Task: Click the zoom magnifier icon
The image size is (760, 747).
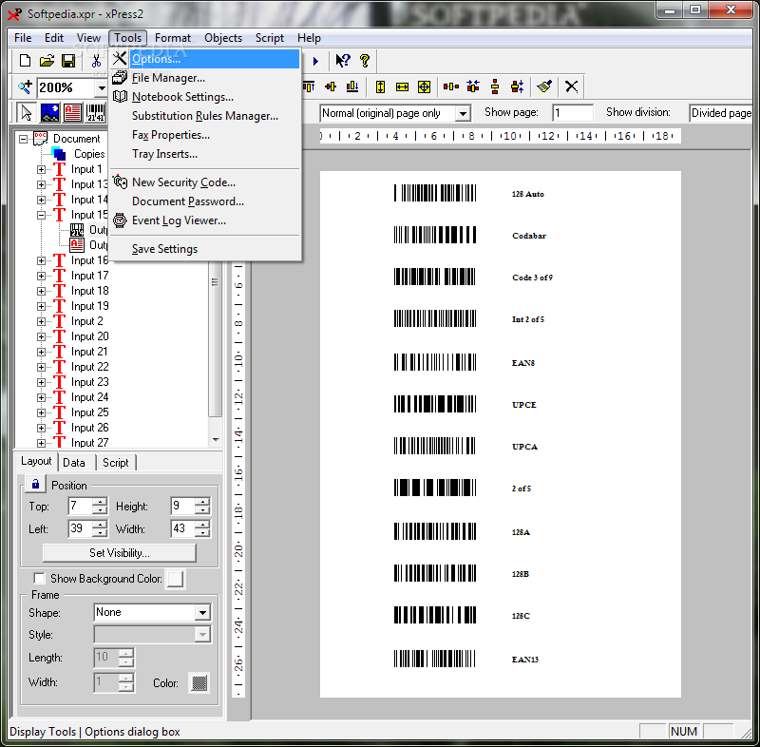Action: pos(25,87)
